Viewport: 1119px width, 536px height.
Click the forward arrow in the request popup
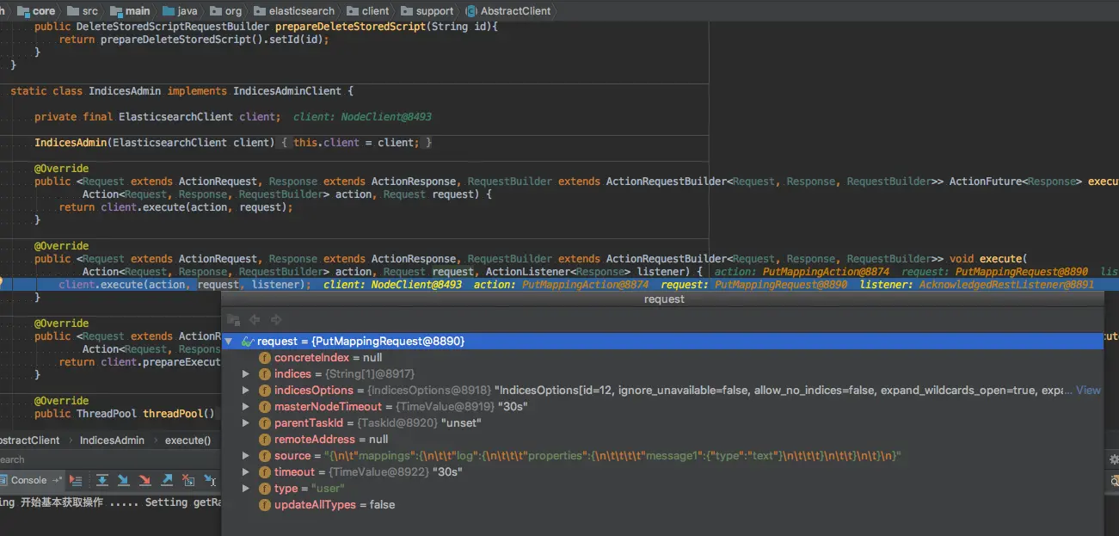point(276,319)
